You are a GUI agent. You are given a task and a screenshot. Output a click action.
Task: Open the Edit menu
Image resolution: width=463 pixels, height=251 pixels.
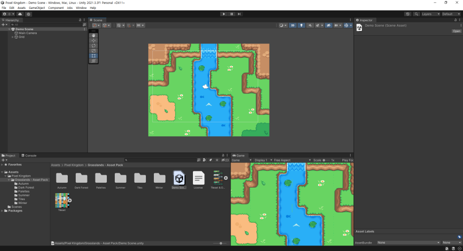(12, 8)
